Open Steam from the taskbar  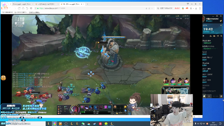tap(95, 123)
